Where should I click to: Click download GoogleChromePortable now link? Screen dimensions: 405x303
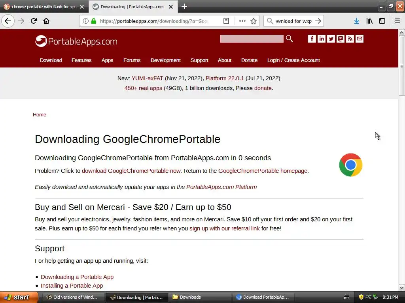pyautogui.click(x=131, y=171)
